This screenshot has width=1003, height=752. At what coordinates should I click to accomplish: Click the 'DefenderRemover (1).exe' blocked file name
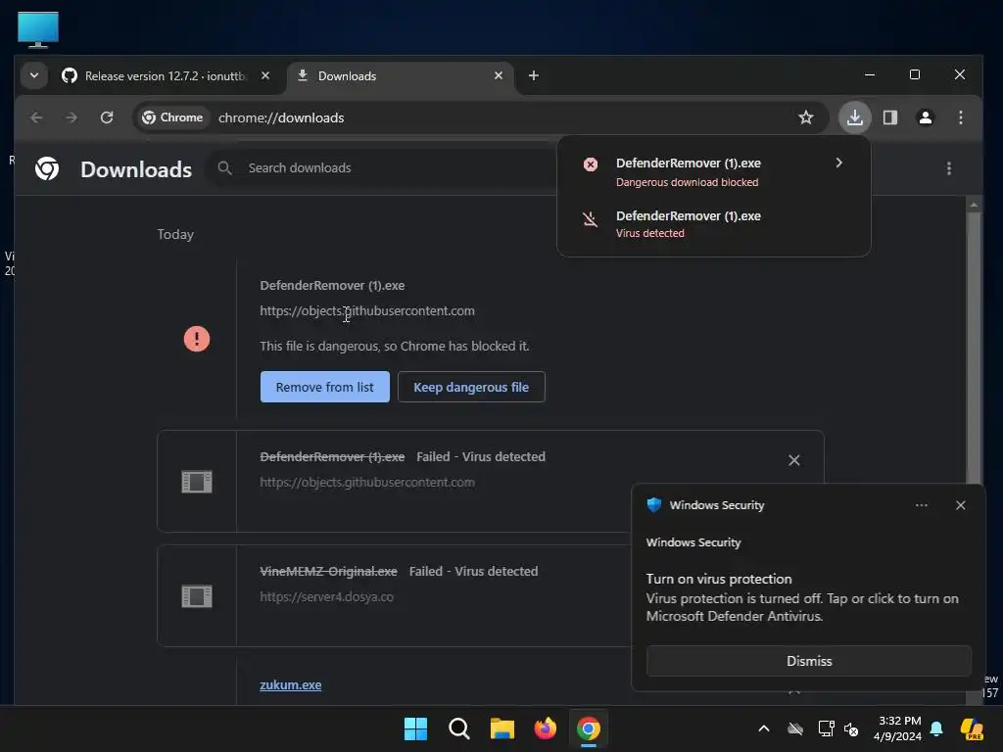pos(332,285)
